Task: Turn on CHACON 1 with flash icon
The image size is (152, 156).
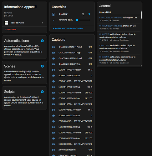Action: 89,14
